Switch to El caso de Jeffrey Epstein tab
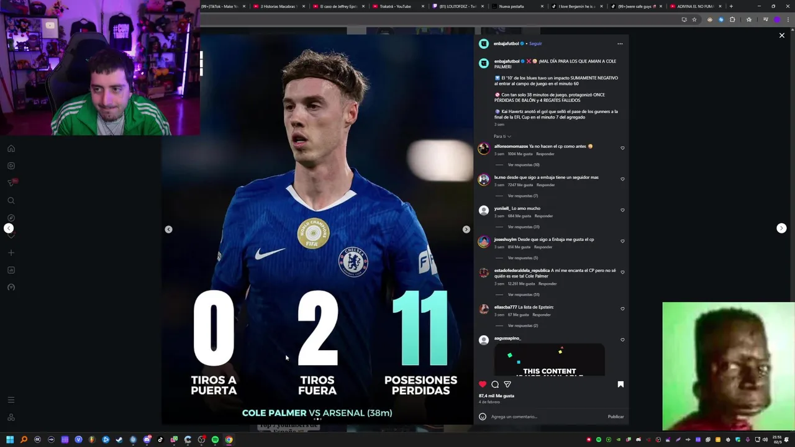The height and width of the screenshot is (447, 795). point(338,6)
